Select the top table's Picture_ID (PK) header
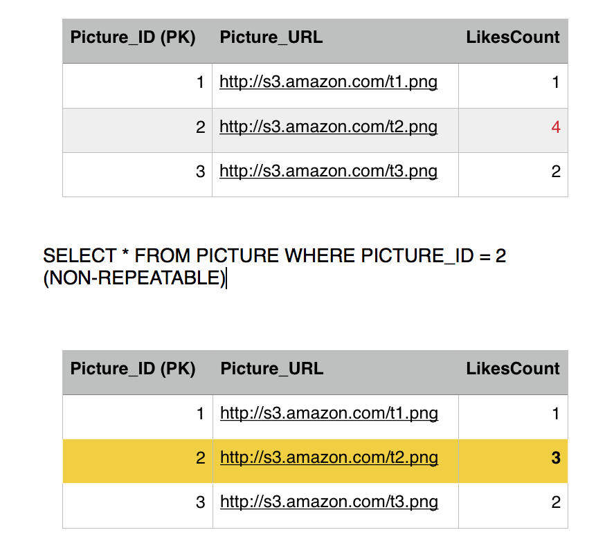 tap(133, 37)
